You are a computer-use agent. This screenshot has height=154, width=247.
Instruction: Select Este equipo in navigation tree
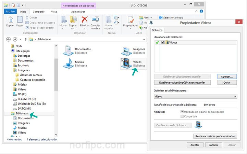click(20, 51)
